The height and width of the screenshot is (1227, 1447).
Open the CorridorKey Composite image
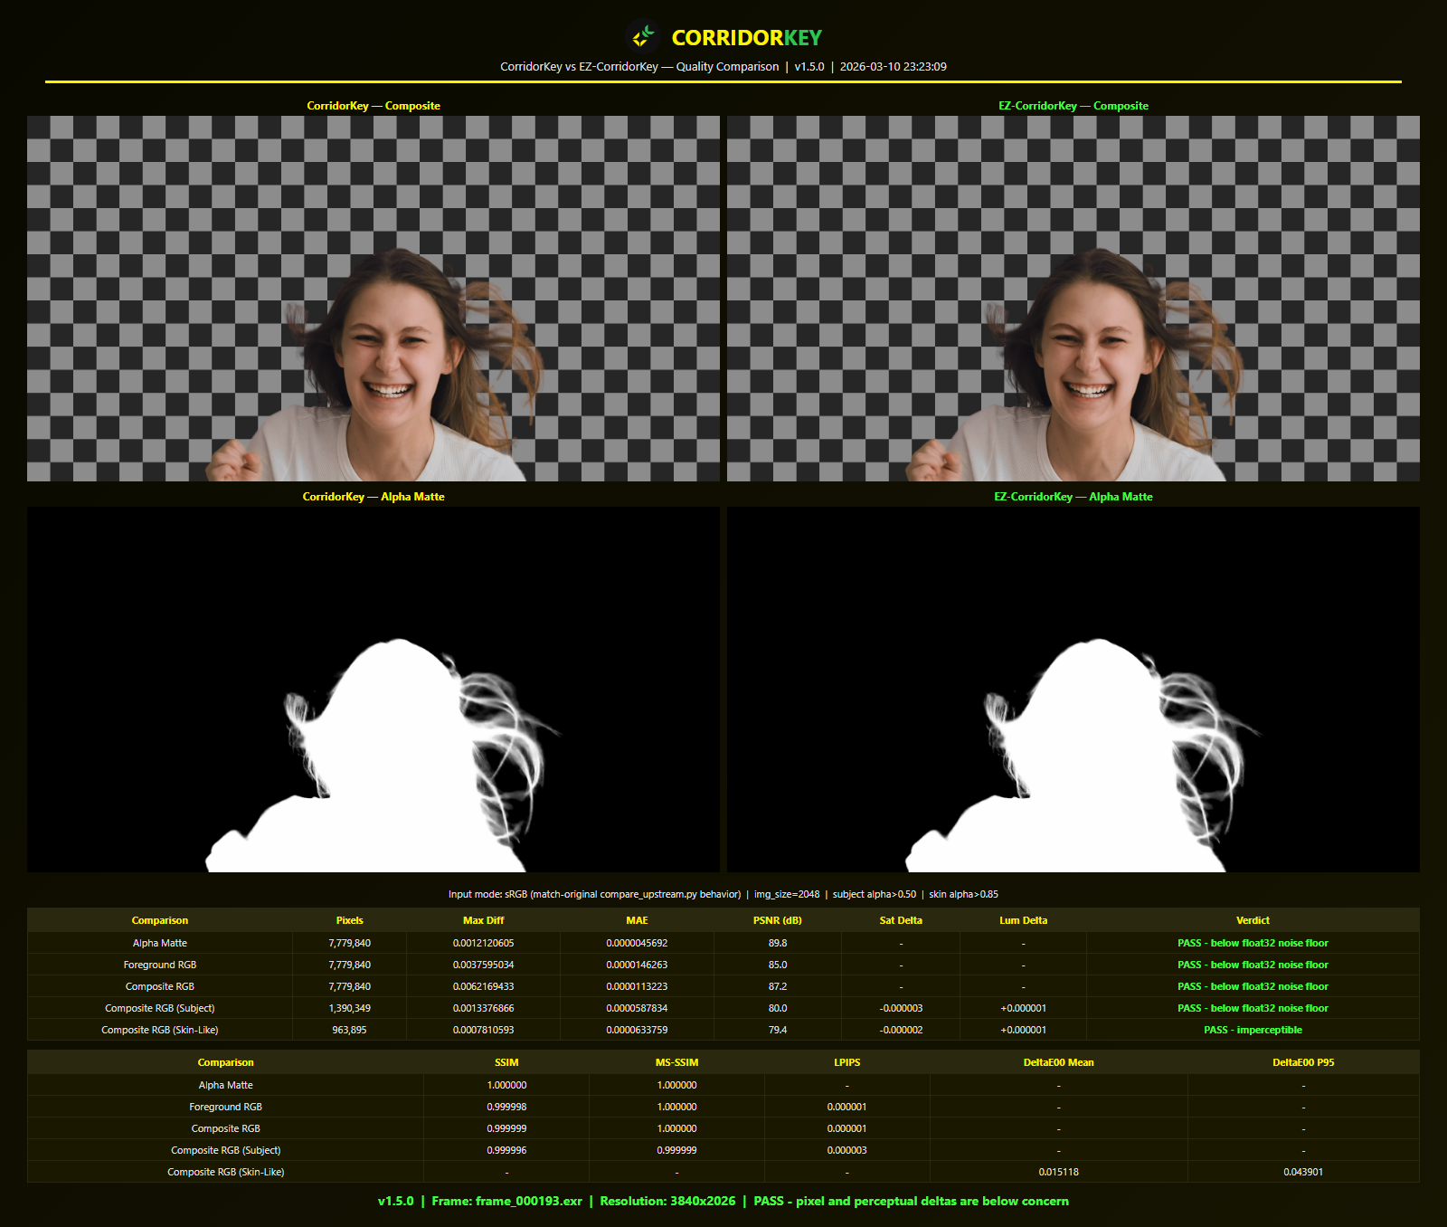coord(374,299)
